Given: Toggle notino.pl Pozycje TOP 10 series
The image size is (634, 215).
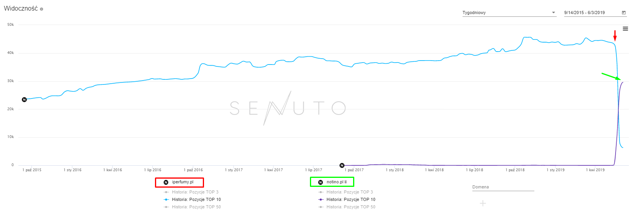Looking at the screenshot, I should [x=351, y=199].
